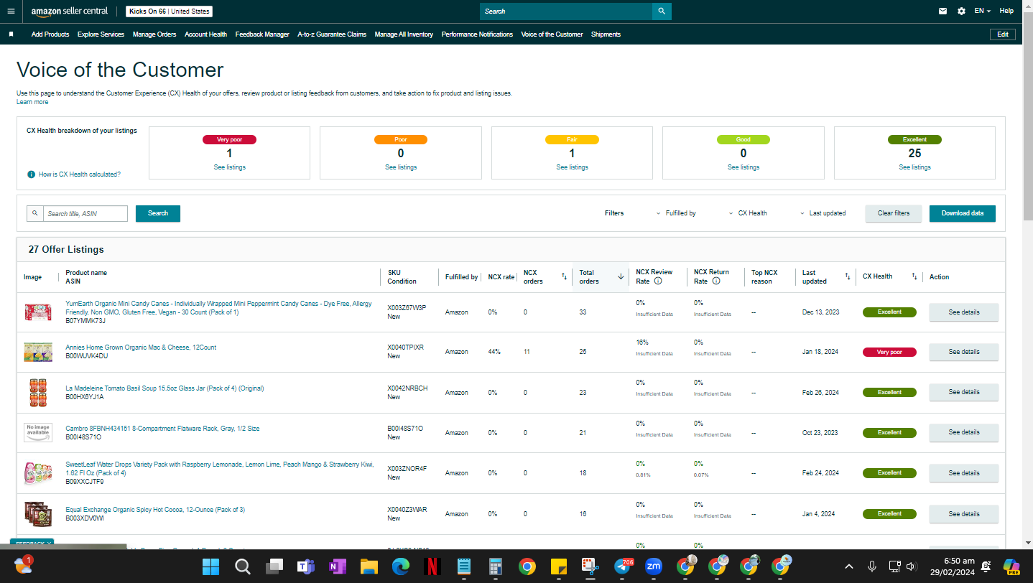This screenshot has height=583, width=1033.
Task: Show hidden system tray icons chevron
Action: (x=849, y=566)
